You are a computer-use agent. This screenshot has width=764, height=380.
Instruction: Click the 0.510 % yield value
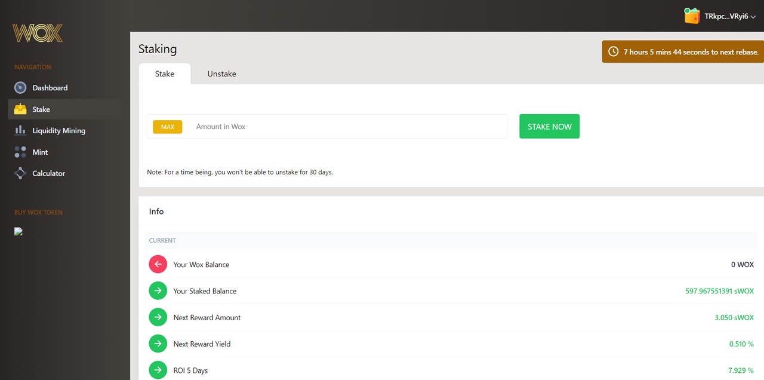click(741, 344)
